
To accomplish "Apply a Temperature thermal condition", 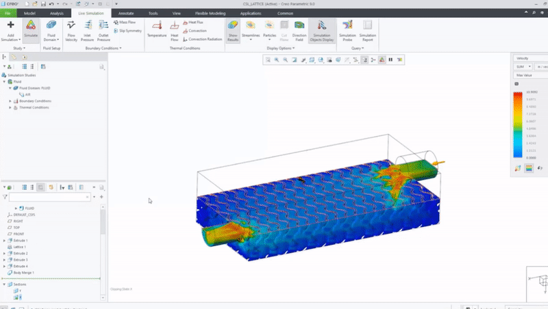I will coord(156,29).
